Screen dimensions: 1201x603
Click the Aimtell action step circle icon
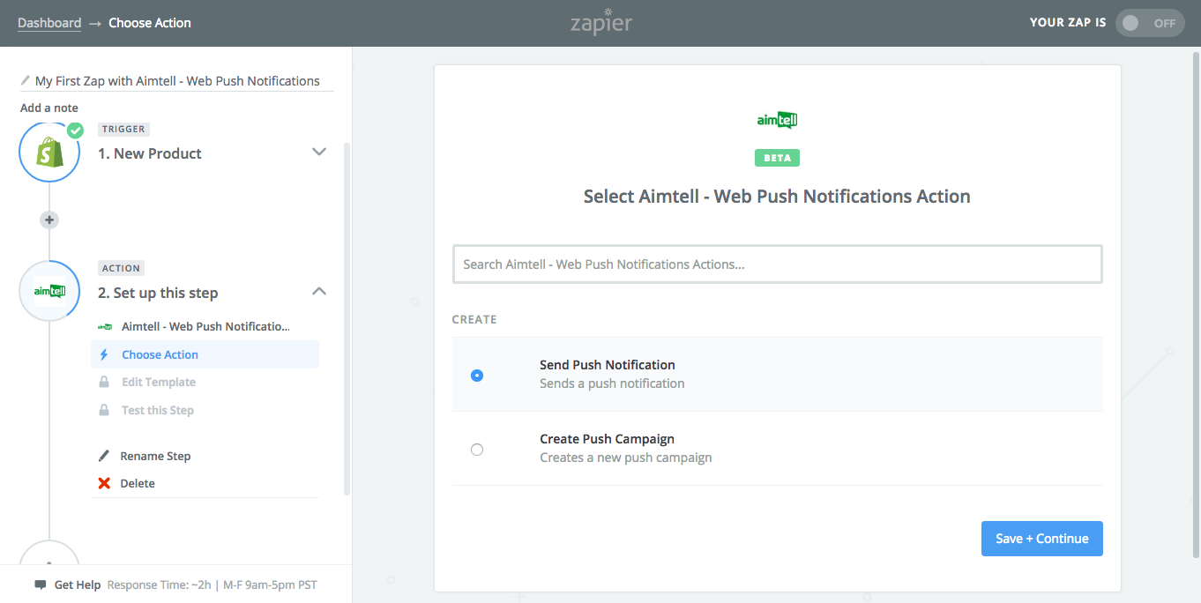(49, 291)
